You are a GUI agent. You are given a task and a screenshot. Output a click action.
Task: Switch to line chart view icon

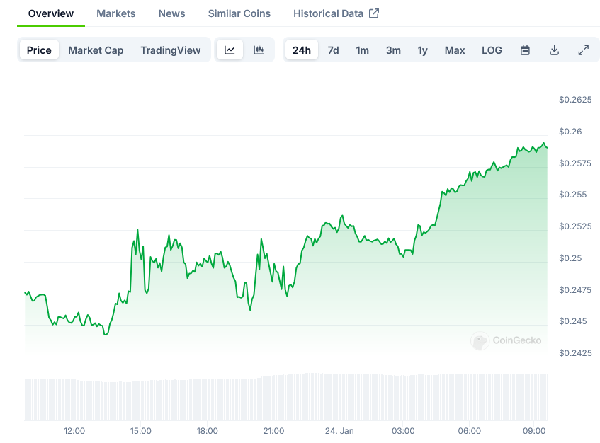(x=230, y=50)
